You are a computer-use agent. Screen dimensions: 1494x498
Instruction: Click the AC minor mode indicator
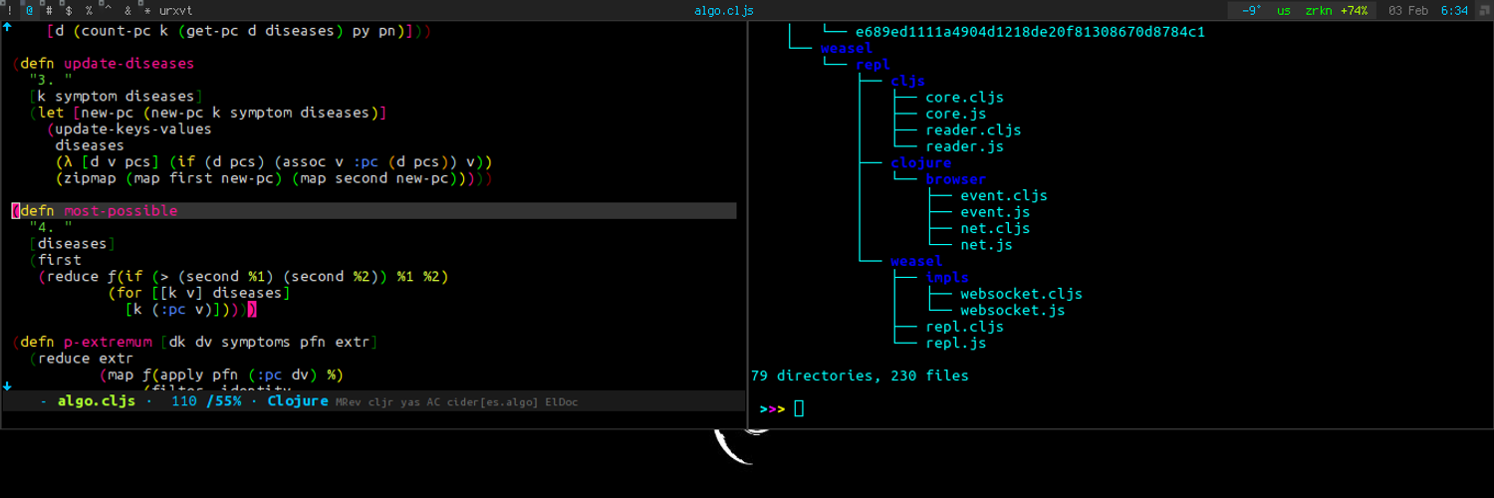pos(433,402)
